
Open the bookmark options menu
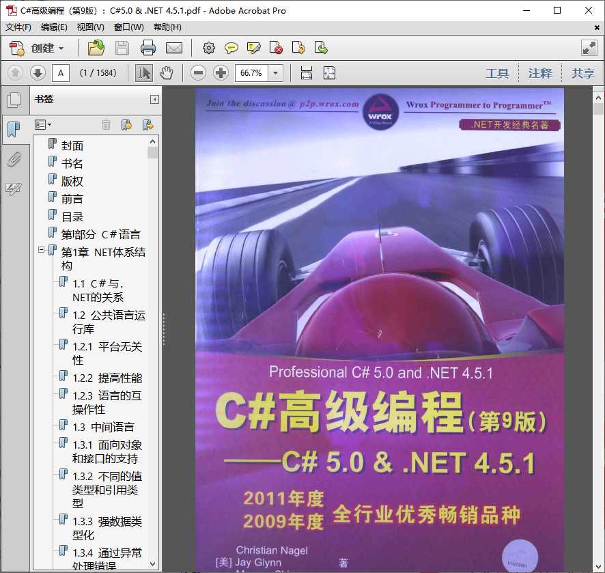43,124
